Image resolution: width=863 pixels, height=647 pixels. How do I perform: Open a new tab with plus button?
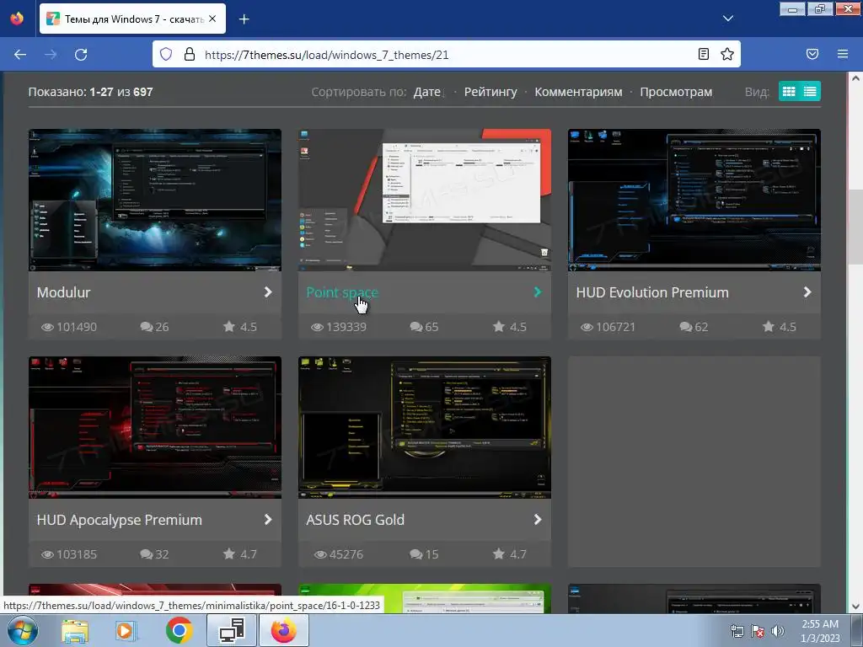(x=244, y=19)
